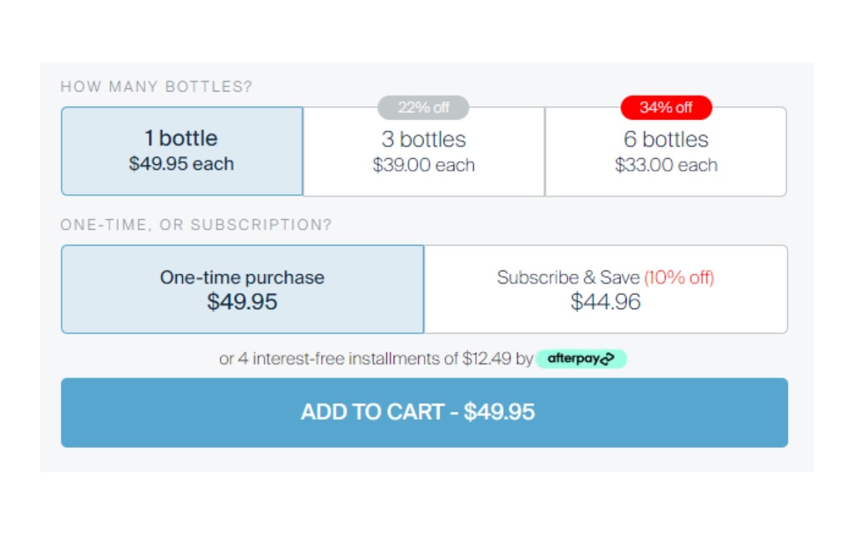The image size is (854, 534).
Task: Add to cart for $49.95
Action: pyautogui.click(x=424, y=413)
